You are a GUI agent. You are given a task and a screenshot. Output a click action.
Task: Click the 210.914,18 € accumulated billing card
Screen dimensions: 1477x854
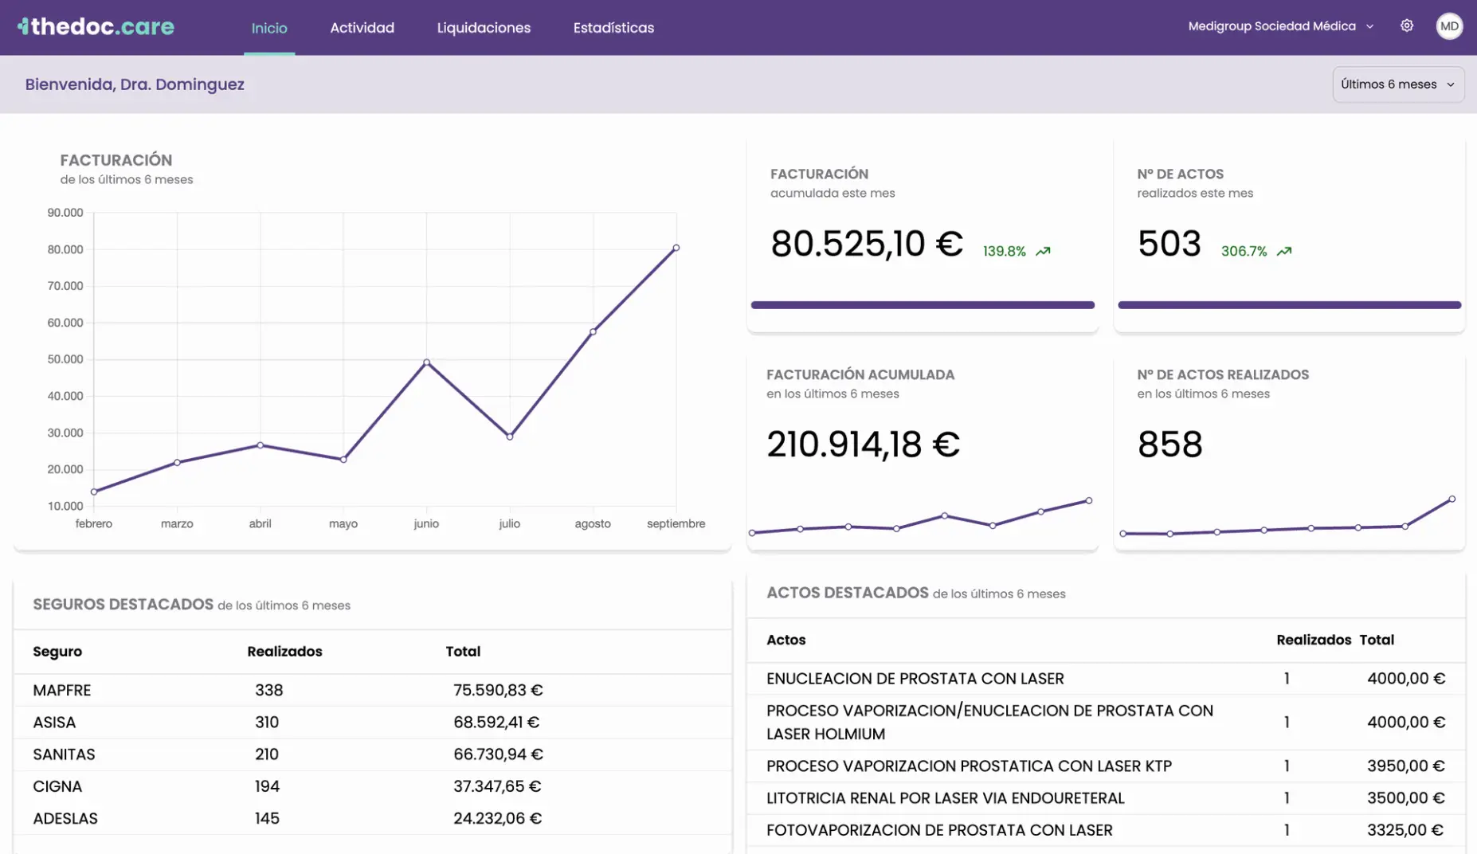923,446
